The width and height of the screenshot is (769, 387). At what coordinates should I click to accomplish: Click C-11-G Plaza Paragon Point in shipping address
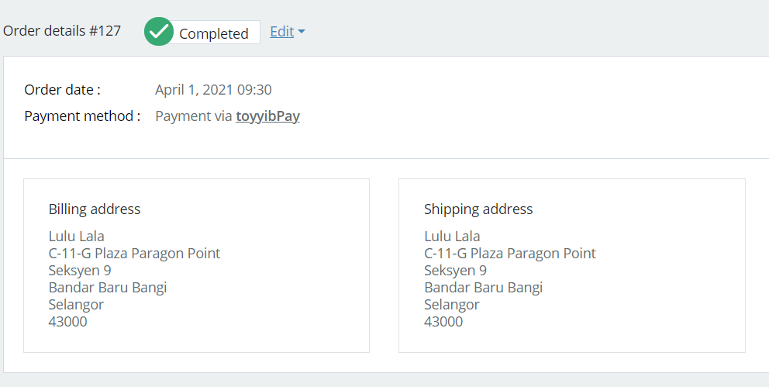tap(510, 253)
